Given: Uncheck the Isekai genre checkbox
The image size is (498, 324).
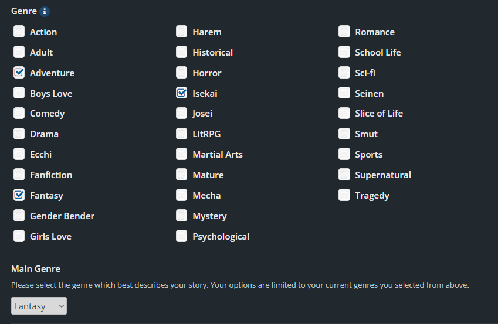Looking at the screenshot, I should (182, 93).
